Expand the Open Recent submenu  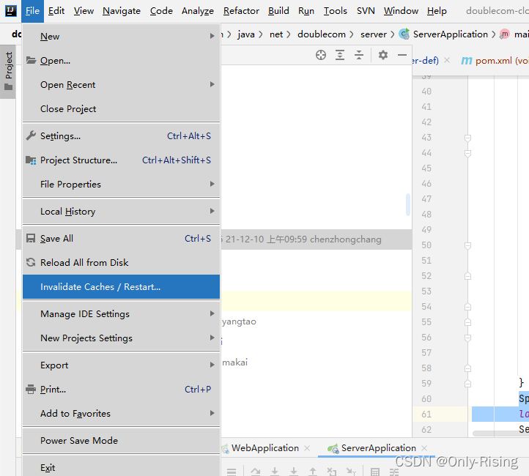pyautogui.click(x=121, y=85)
